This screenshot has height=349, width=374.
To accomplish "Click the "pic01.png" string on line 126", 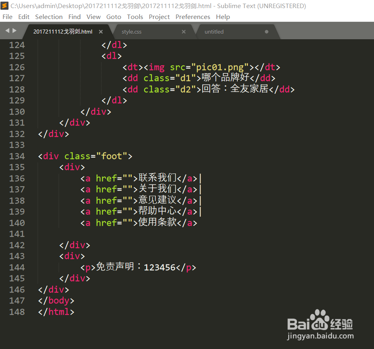I will point(220,67).
